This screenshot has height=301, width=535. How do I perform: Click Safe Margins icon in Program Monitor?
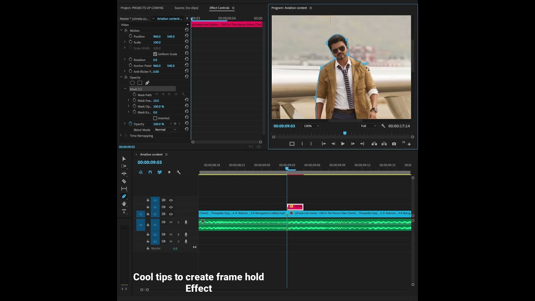[292, 144]
